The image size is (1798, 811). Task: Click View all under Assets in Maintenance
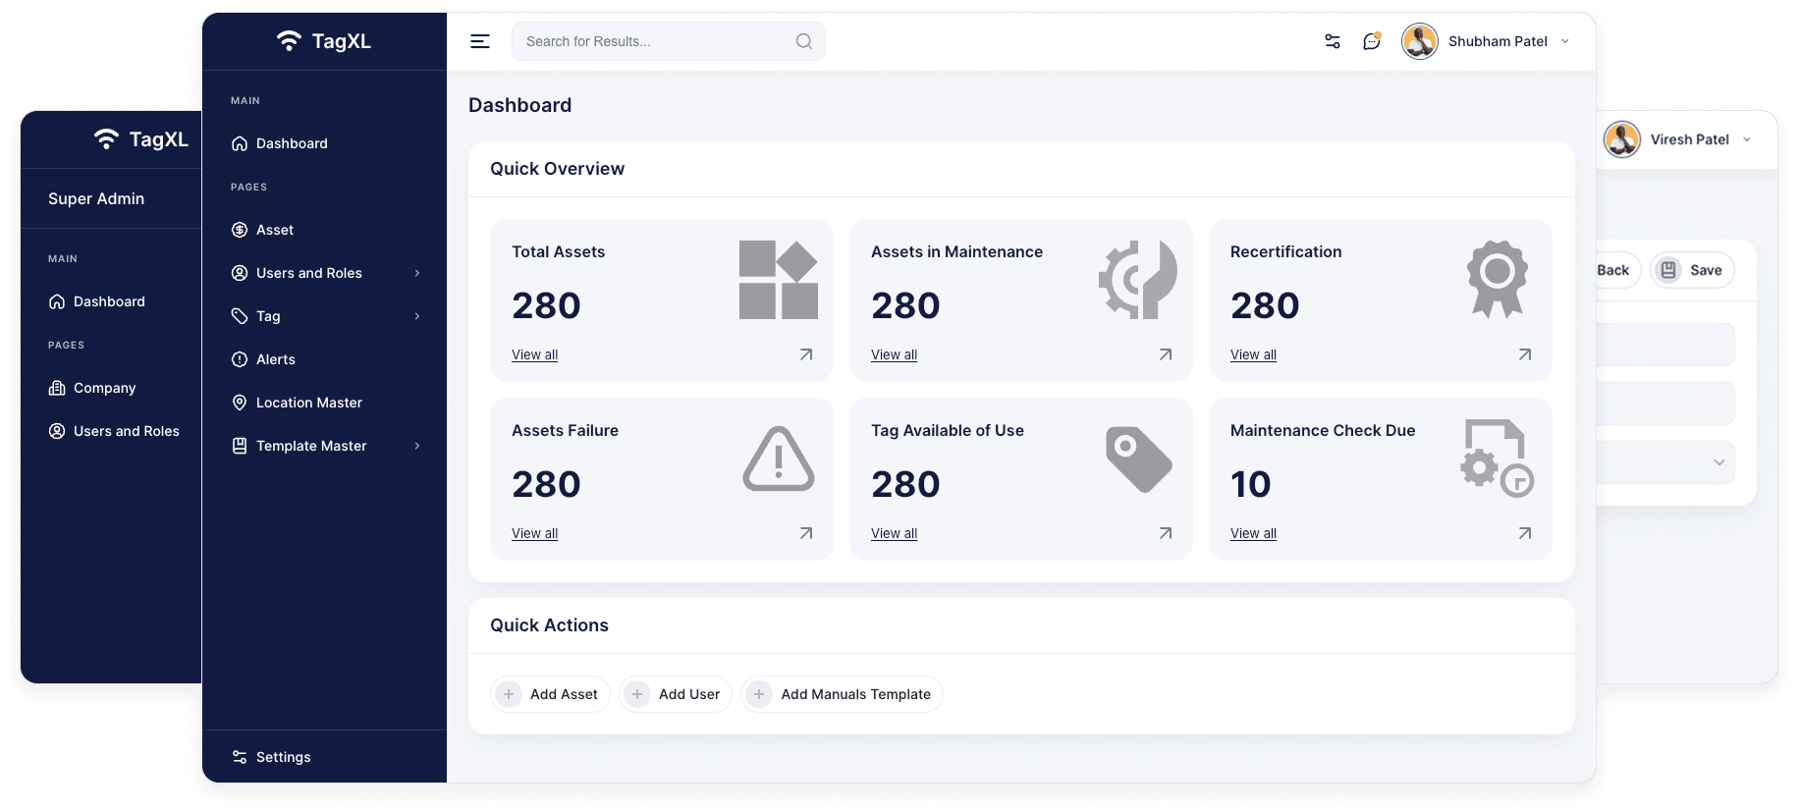coord(894,354)
